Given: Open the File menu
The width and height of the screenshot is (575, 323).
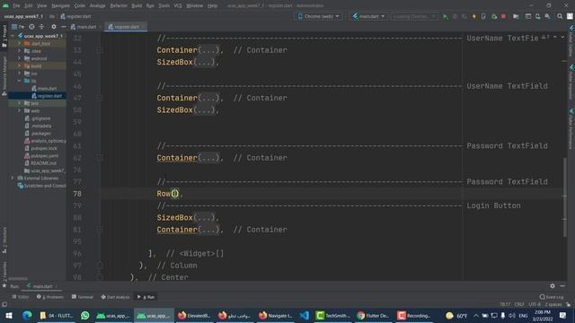Looking at the screenshot, I should pyautogui.click(x=16, y=5).
